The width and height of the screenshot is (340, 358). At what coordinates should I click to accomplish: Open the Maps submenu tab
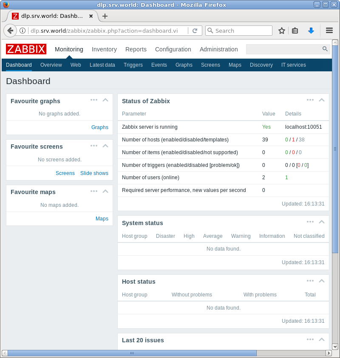pos(235,65)
